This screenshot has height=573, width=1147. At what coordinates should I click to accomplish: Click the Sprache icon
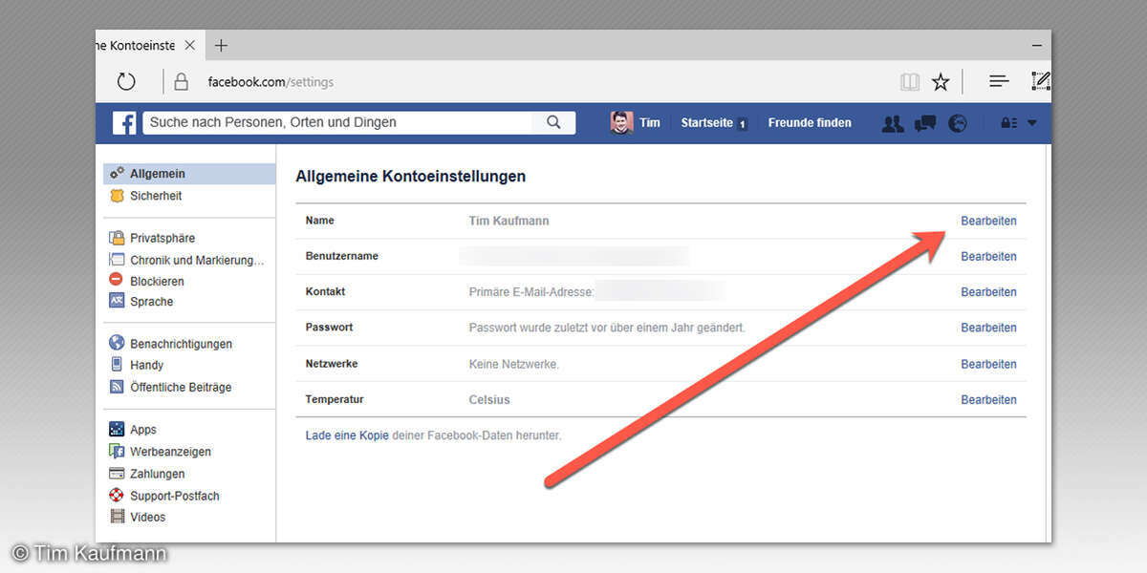pyautogui.click(x=117, y=301)
